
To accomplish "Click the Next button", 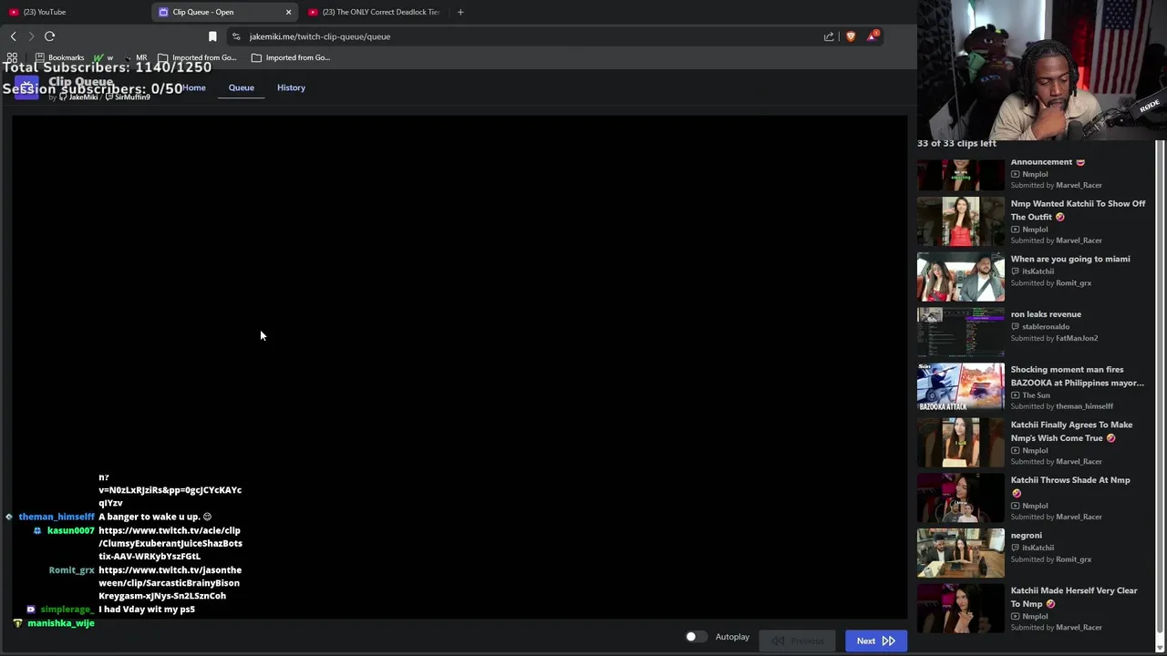I will click(x=875, y=641).
